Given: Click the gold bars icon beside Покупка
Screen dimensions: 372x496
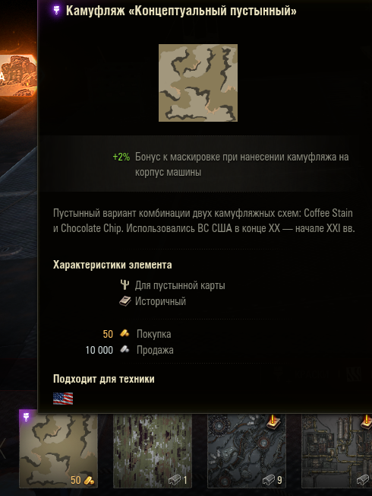Looking at the screenshot, I should pos(125,333).
